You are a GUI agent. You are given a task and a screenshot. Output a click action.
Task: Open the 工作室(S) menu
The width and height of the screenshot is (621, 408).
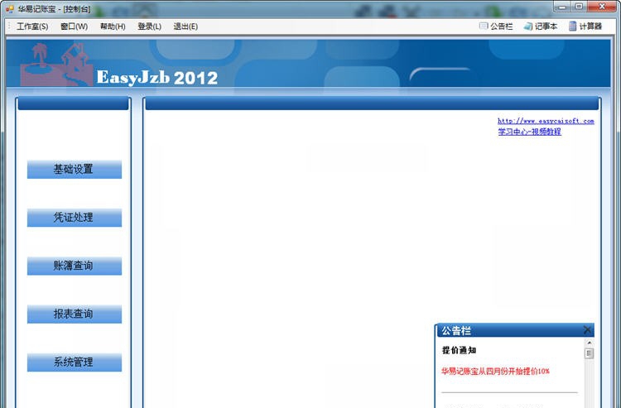(x=32, y=26)
